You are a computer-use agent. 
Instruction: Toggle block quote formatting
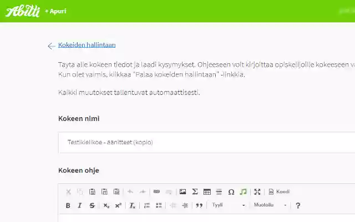tap(199, 205)
